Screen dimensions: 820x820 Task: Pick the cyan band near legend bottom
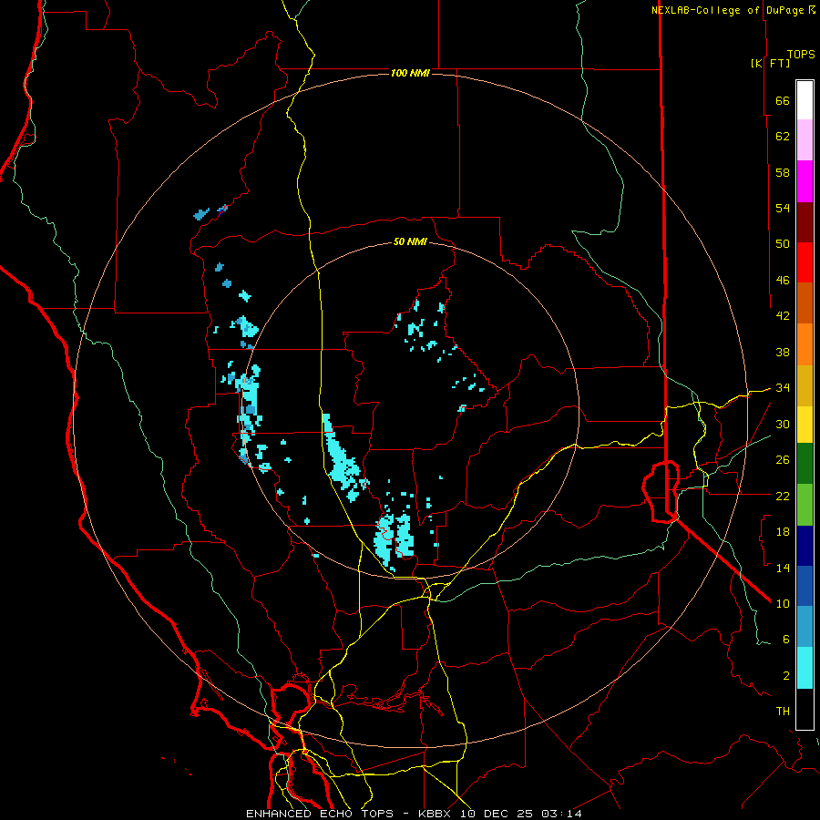coord(805,668)
